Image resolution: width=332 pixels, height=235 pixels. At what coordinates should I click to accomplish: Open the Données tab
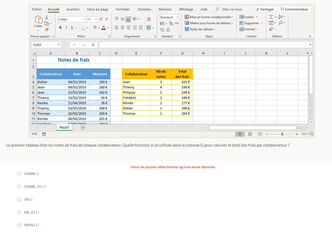(x=144, y=9)
